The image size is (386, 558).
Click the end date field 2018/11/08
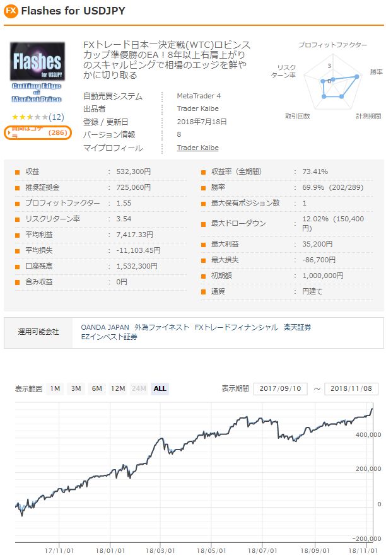tap(351, 388)
